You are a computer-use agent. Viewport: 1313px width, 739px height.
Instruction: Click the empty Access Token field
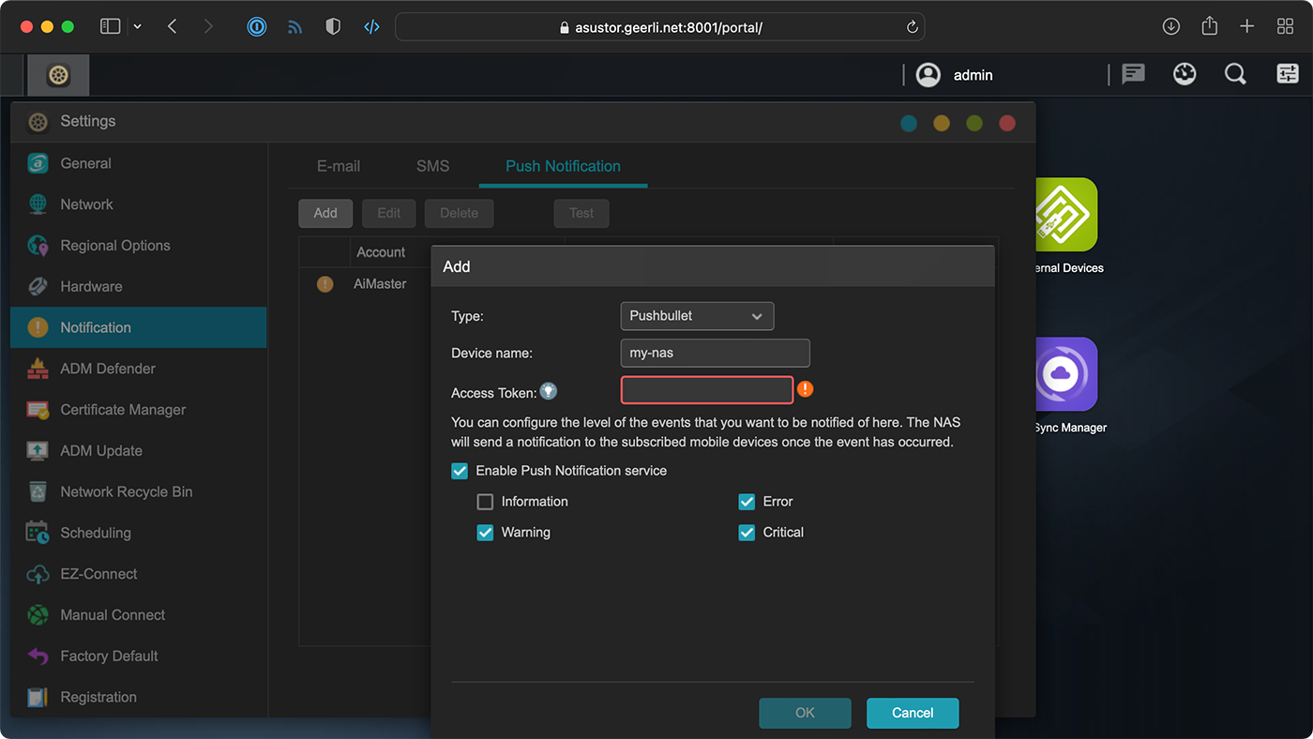tap(707, 390)
